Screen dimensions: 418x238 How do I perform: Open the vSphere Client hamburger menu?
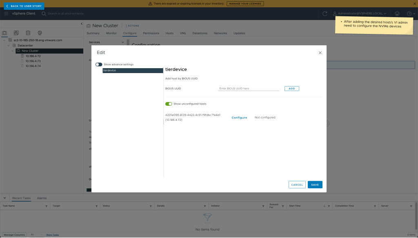tap(7, 13)
